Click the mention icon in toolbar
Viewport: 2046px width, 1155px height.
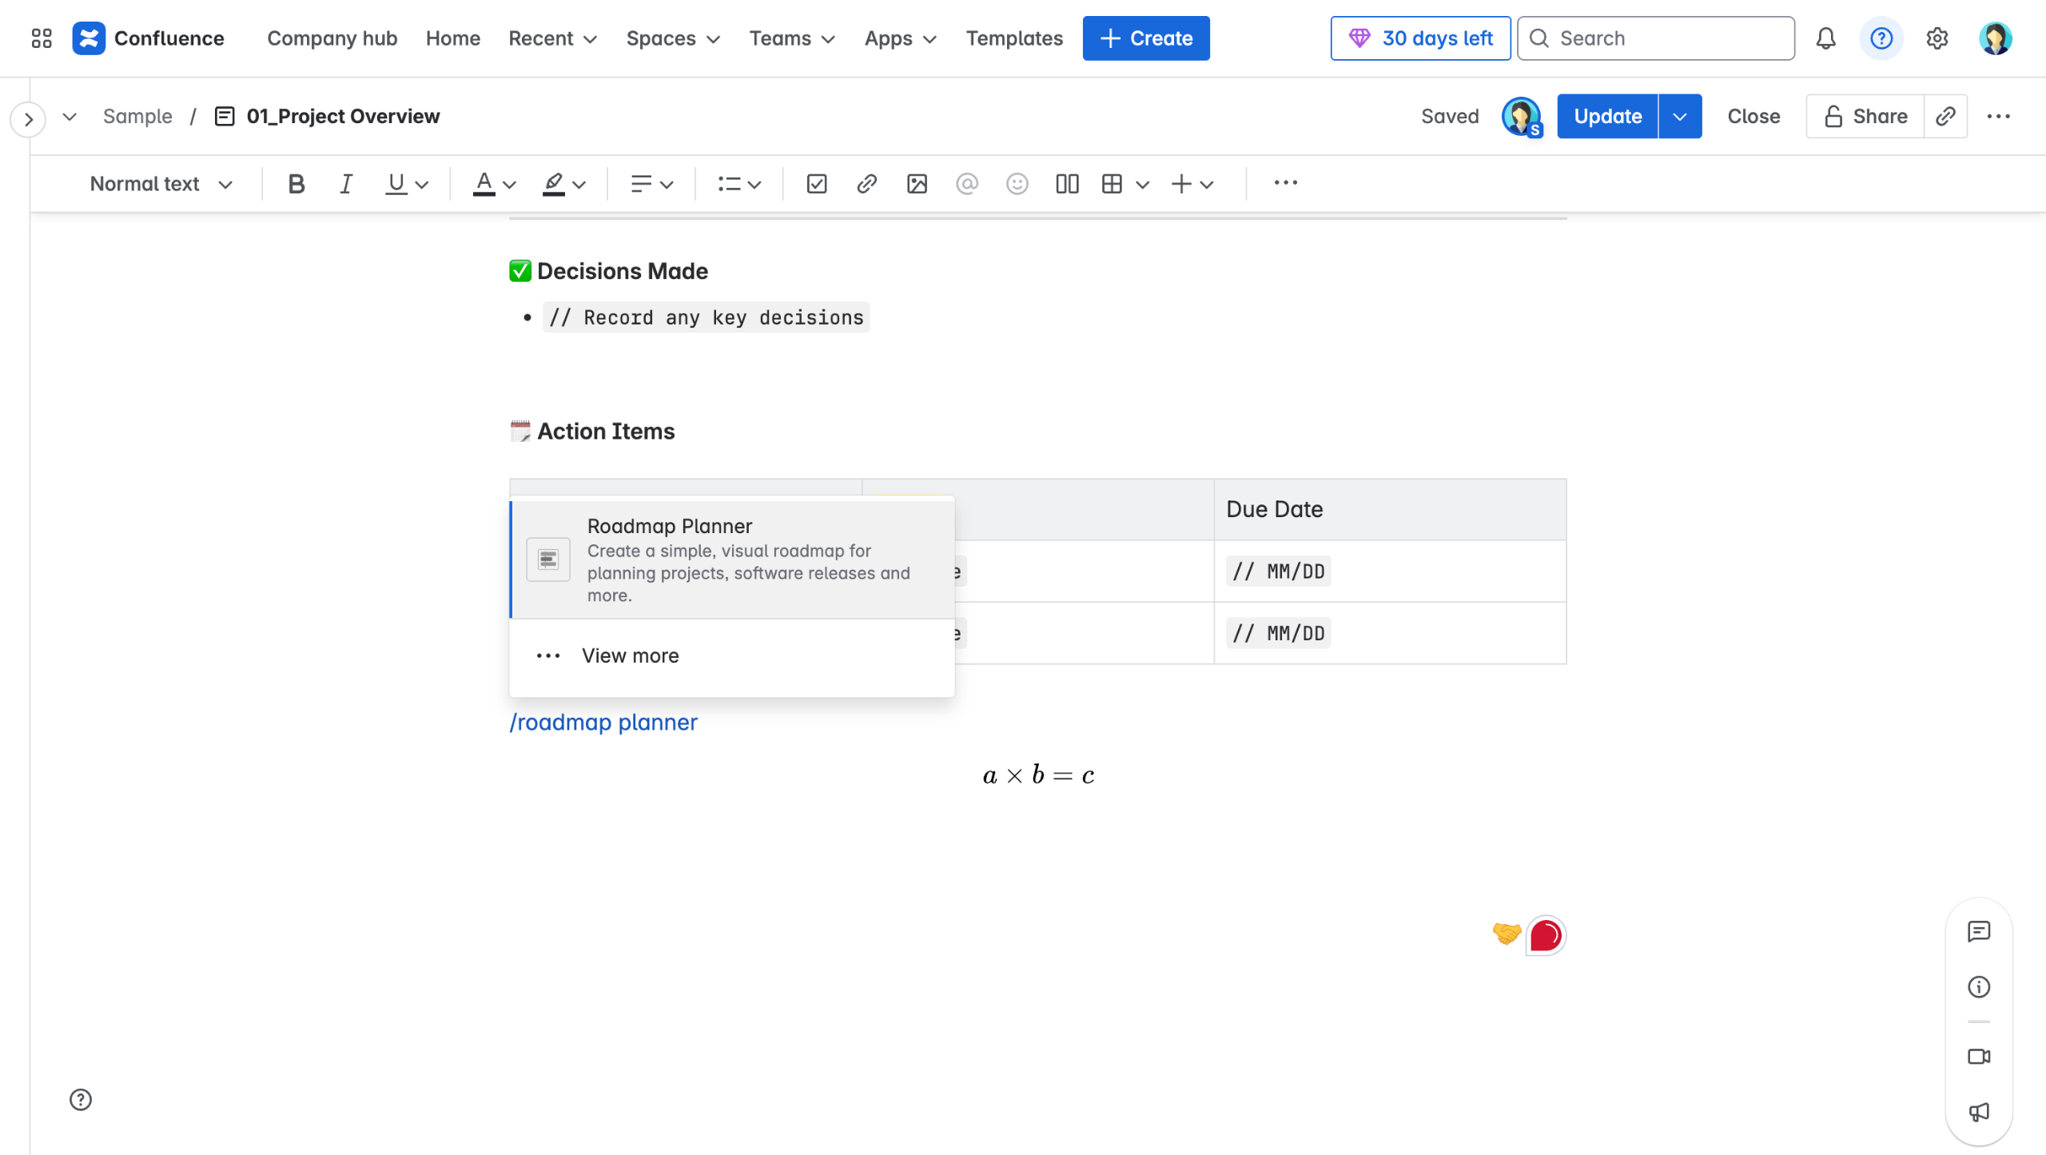(966, 184)
